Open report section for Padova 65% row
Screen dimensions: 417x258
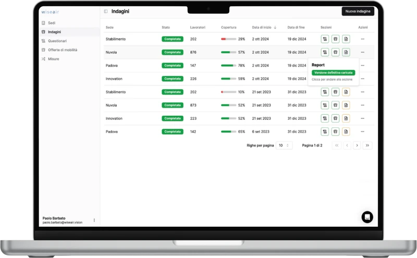(346, 132)
